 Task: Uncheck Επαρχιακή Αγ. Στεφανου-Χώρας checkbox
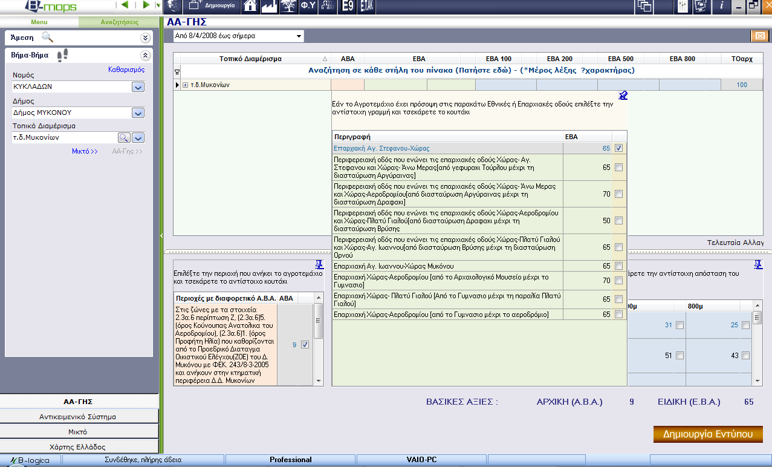[x=618, y=148]
